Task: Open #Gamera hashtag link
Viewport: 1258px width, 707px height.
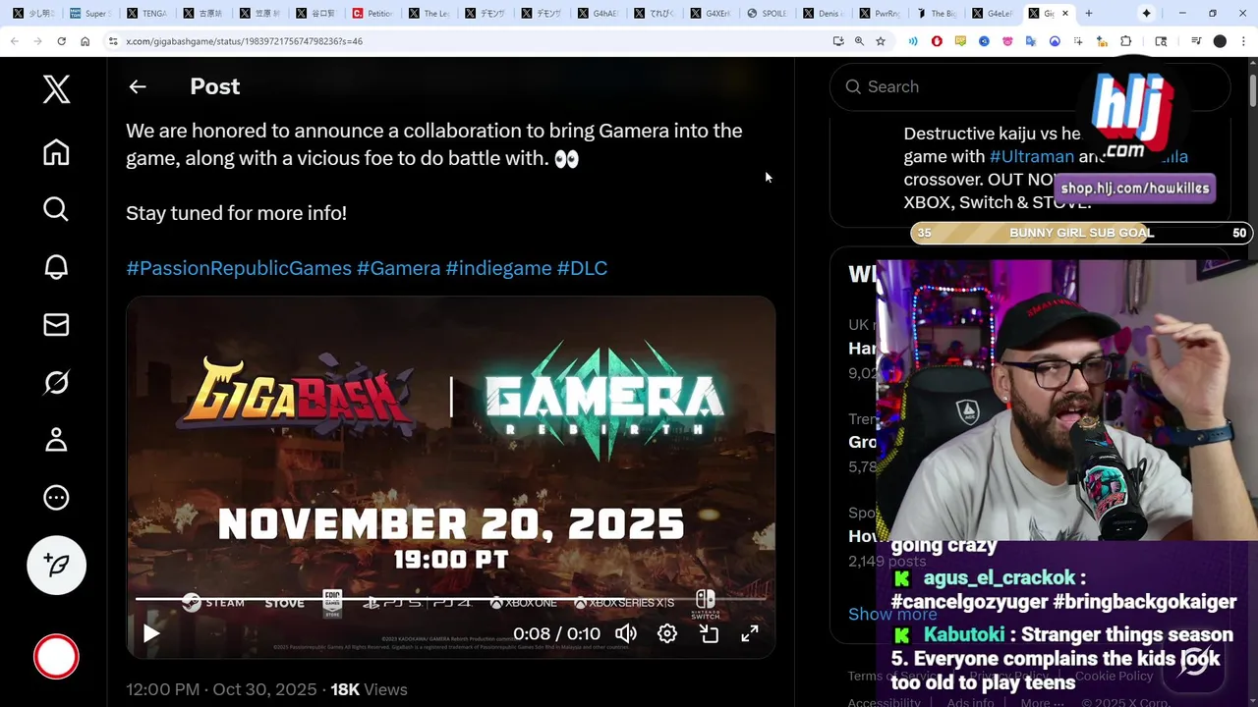Action: pos(398,268)
